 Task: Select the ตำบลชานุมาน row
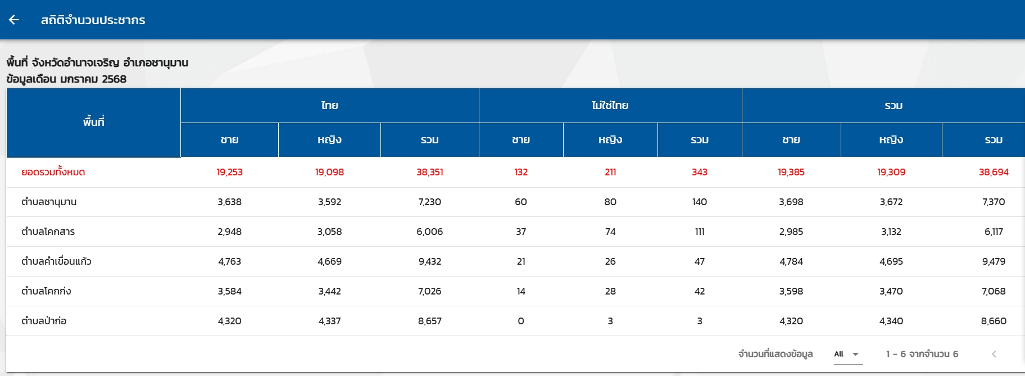[x=49, y=202]
